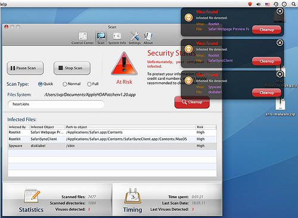The height and width of the screenshot is (218, 298).
Task: Select the SafariSyncClient infected row
Action: pyautogui.click(x=112, y=139)
